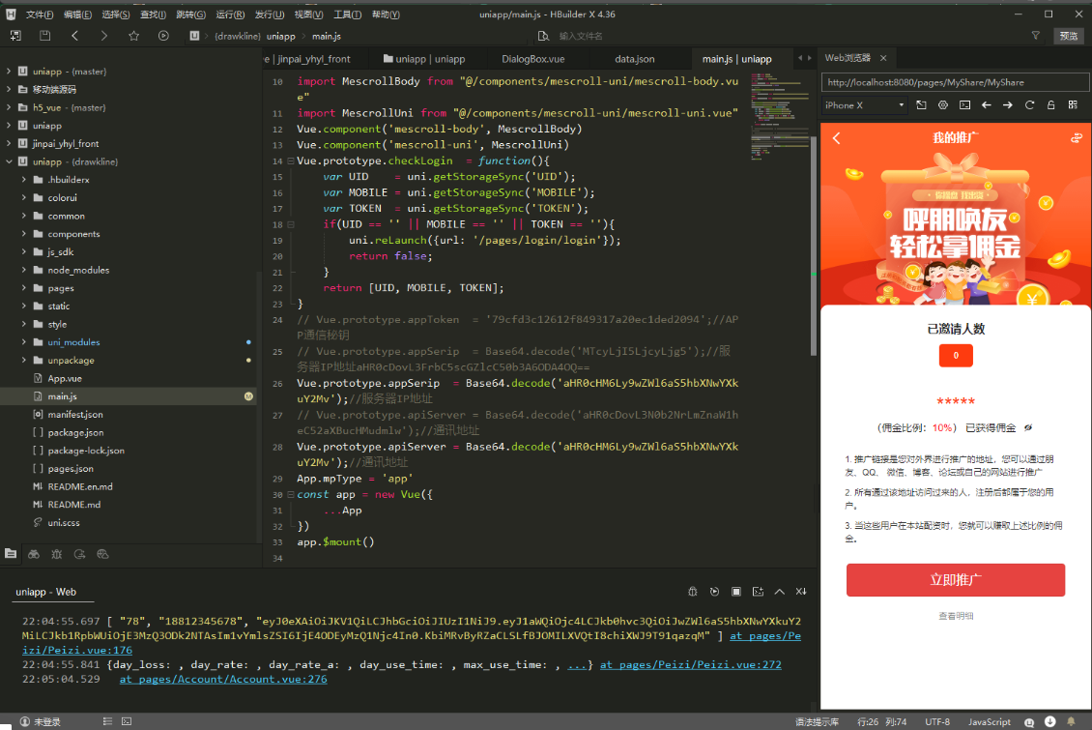Image resolution: width=1092 pixels, height=730 pixels.
Task: Open the 运行(R) menu
Action: tap(230, 14)
